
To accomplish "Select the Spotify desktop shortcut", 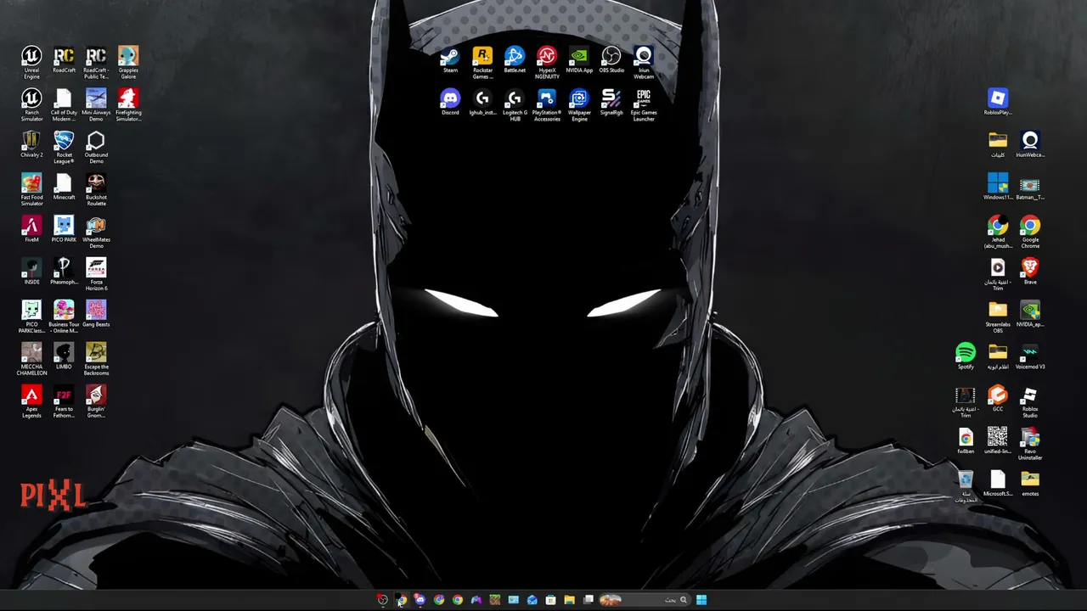I will (966, 357).
